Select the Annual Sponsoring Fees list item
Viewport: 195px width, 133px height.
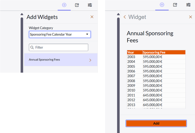[x=61, y=60]
